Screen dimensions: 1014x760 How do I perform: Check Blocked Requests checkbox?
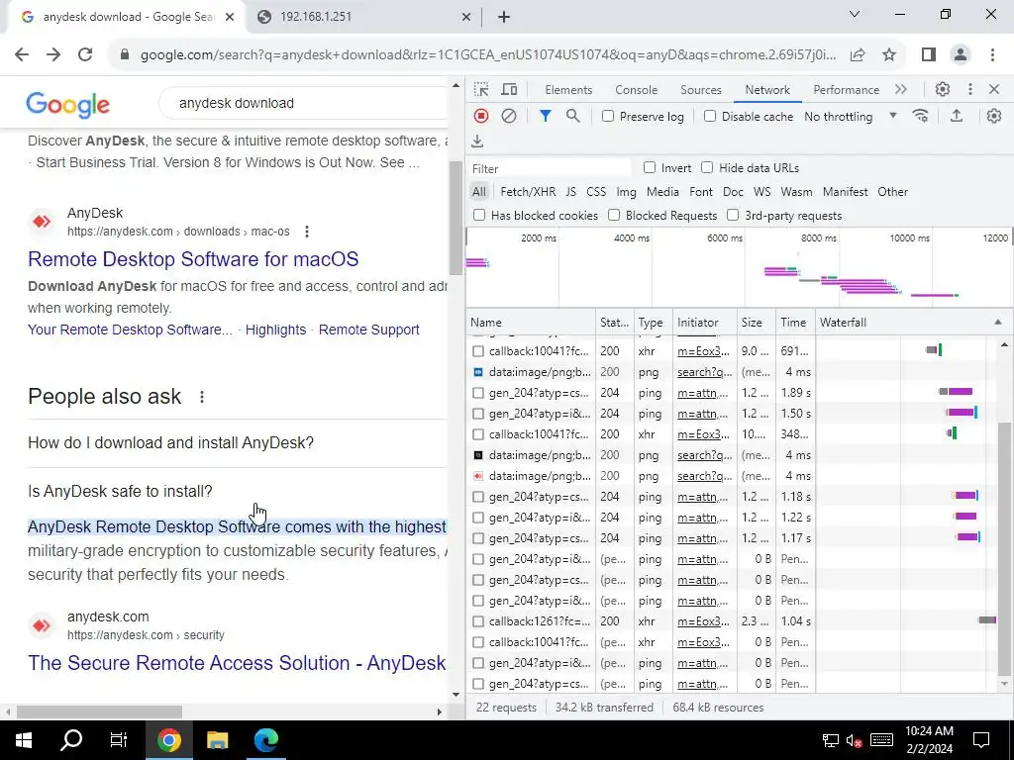pyautogui.click(x=614, y=215)
